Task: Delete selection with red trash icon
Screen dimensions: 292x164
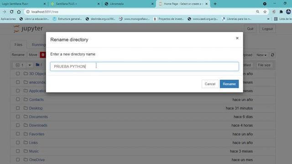Action: [43, 55]
